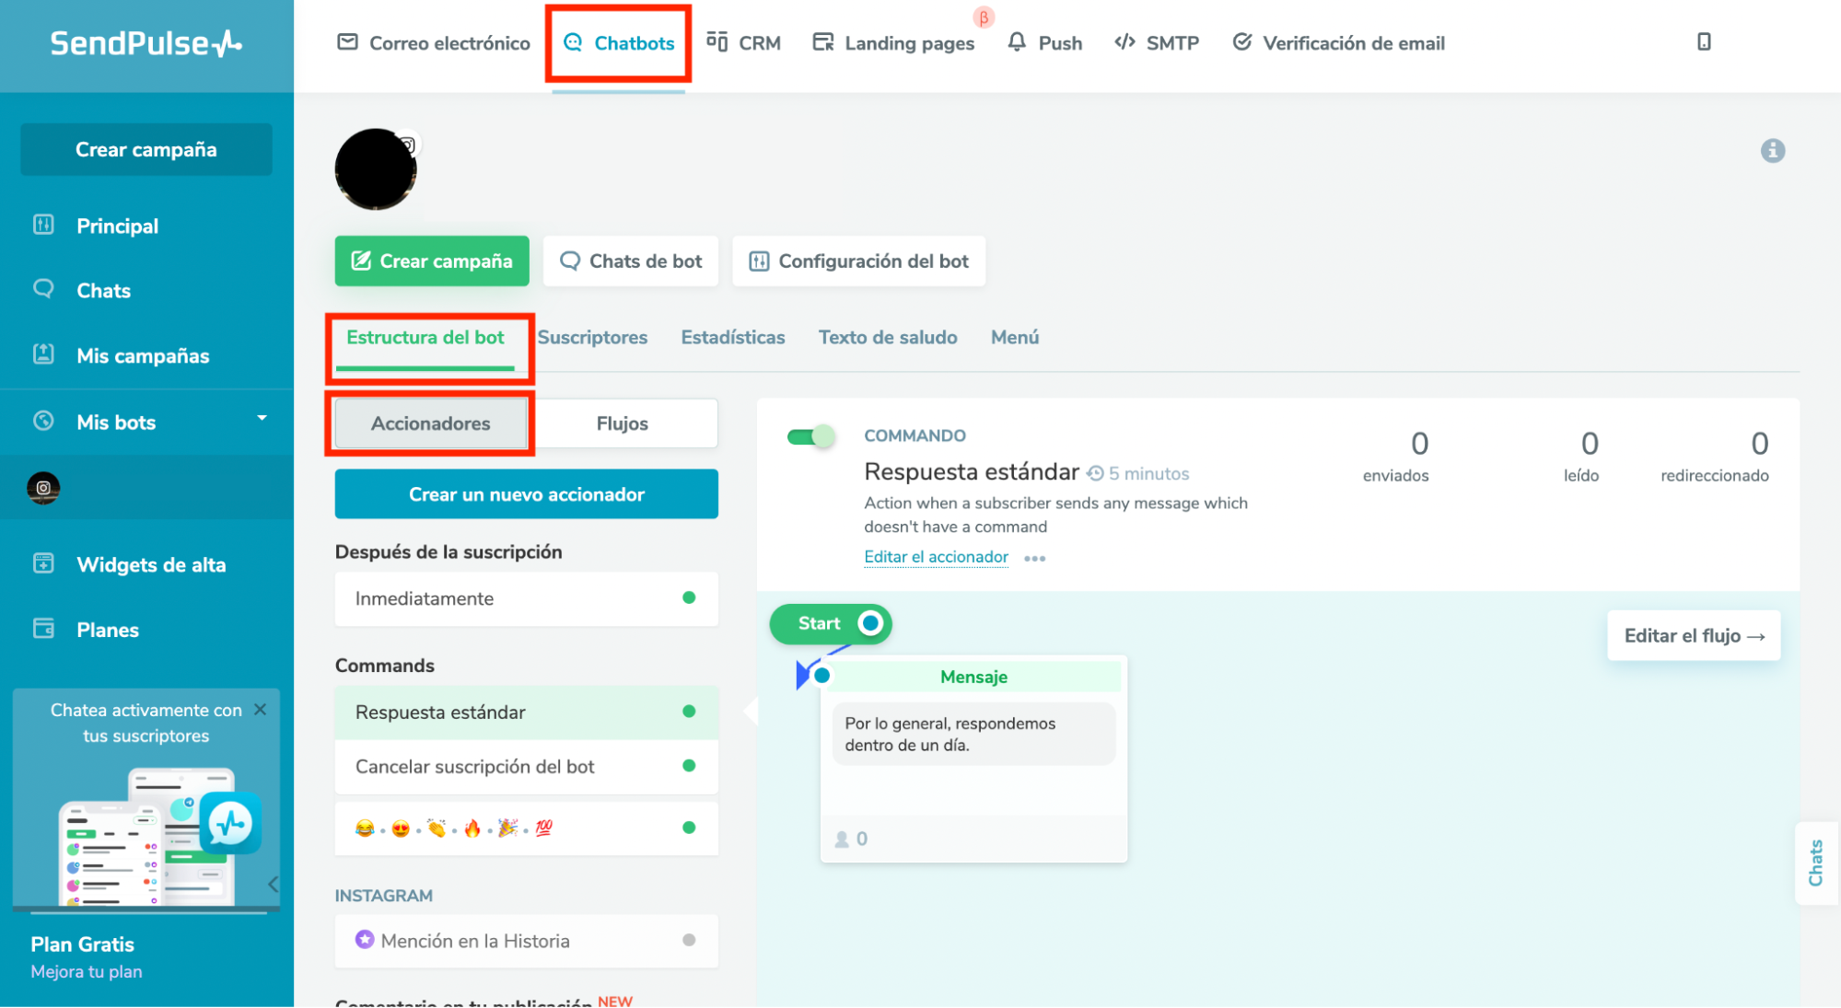
Task: Click the Start flow node
Action: [830, 623]
